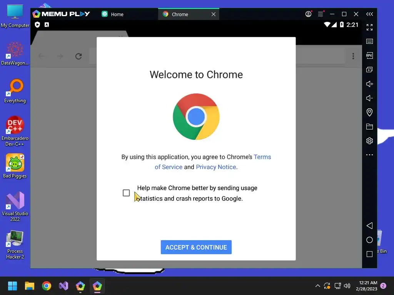Close the Chrome tab in MEmu
Image resolution: width=394 pixels, height=295 pixels.
pos(213,14)
